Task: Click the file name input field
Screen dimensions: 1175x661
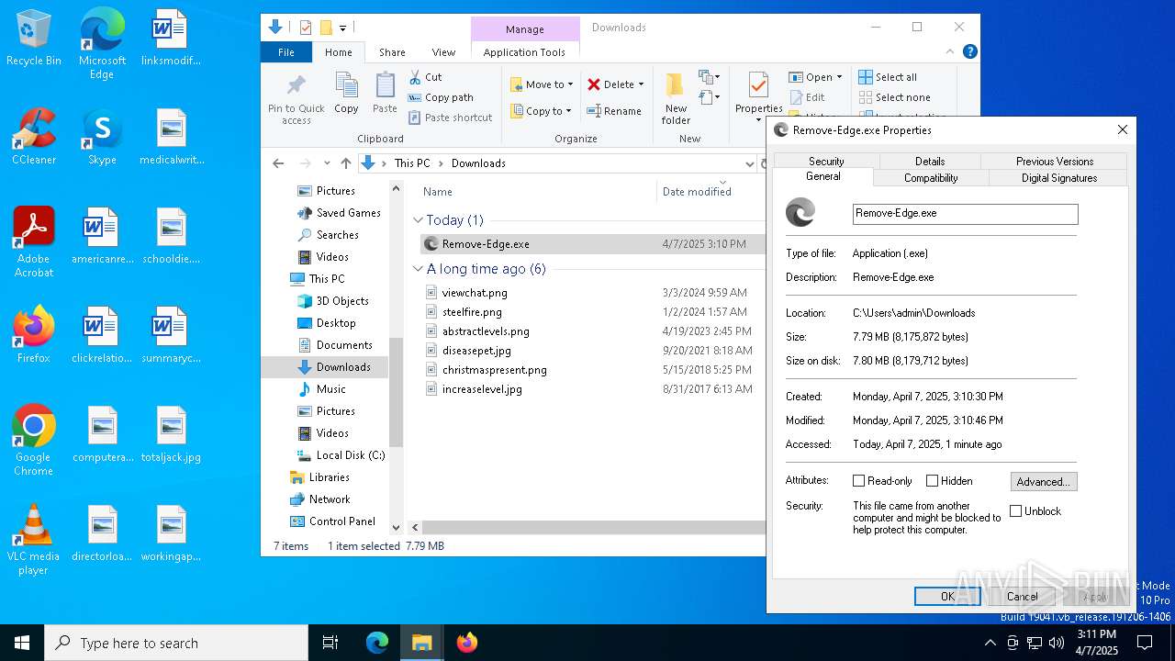Action: tap(965, 213)
